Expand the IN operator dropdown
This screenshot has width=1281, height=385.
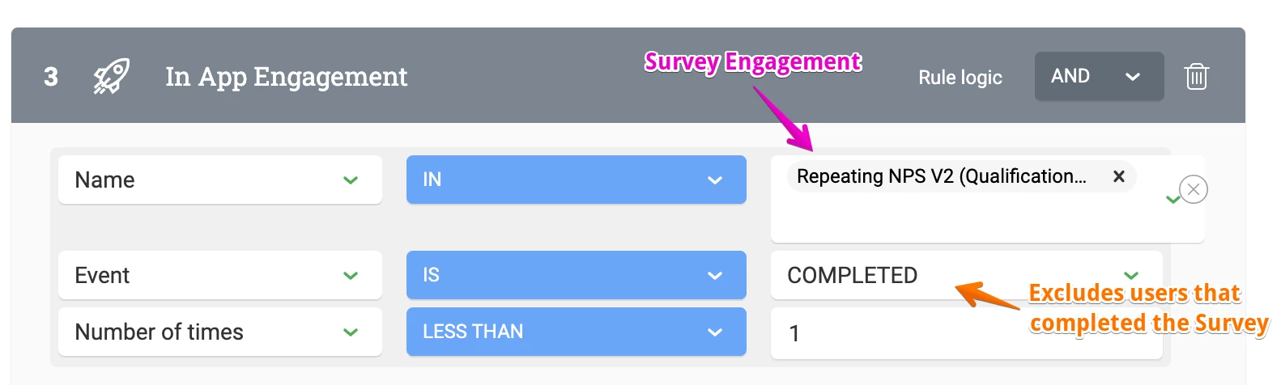pyautogui.click(x=576, y=180)
